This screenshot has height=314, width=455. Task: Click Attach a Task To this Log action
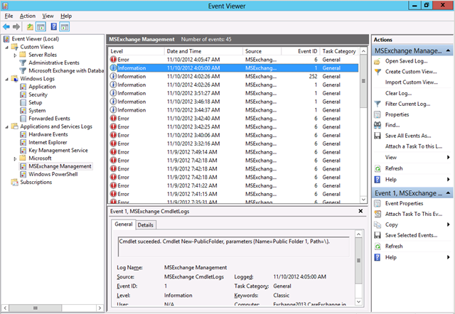point(414,146)
